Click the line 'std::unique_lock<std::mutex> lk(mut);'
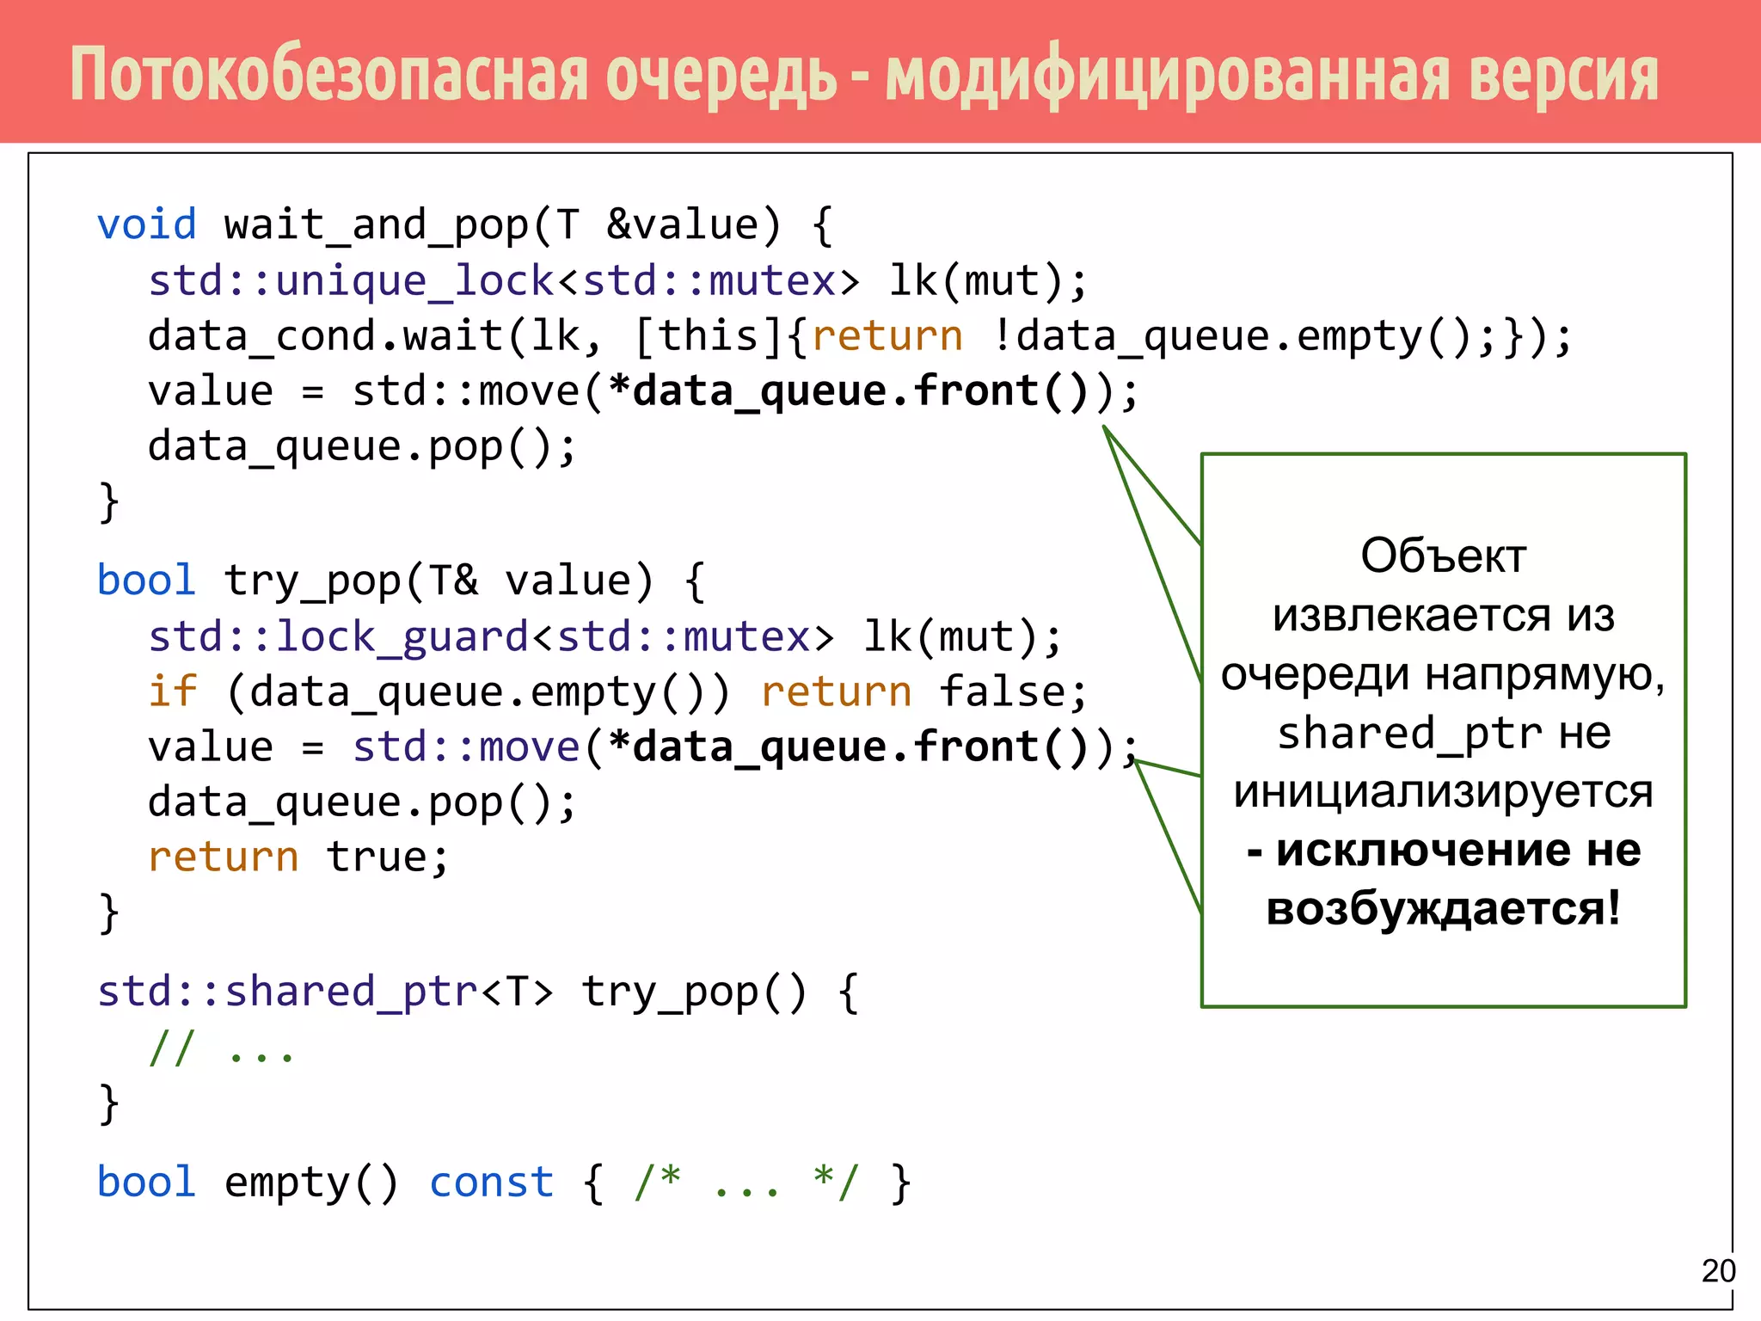Viewport: 1761px width, 1321px height. coord(618,281)
